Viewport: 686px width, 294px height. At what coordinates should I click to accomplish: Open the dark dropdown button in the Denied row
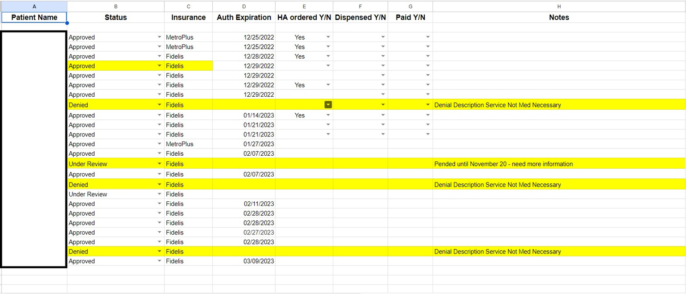coord(328,105)
